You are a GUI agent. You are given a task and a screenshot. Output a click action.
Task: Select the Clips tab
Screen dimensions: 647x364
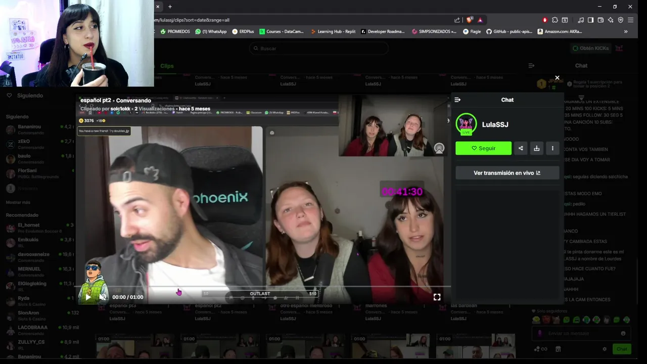(167, 66)
